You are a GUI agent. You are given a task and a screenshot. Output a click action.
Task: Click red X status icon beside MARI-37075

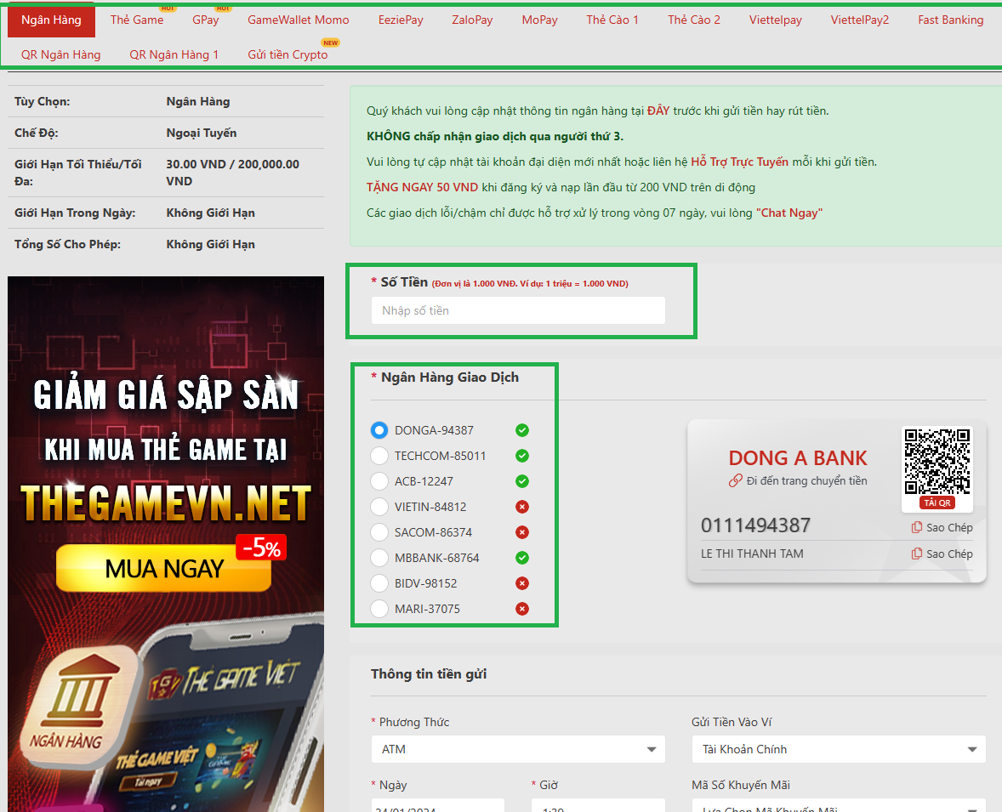click(522, 609)
